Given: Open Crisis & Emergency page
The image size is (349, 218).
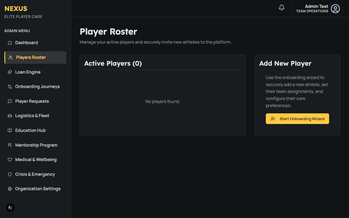Looking at the screenshot, I should pos(35,174).
